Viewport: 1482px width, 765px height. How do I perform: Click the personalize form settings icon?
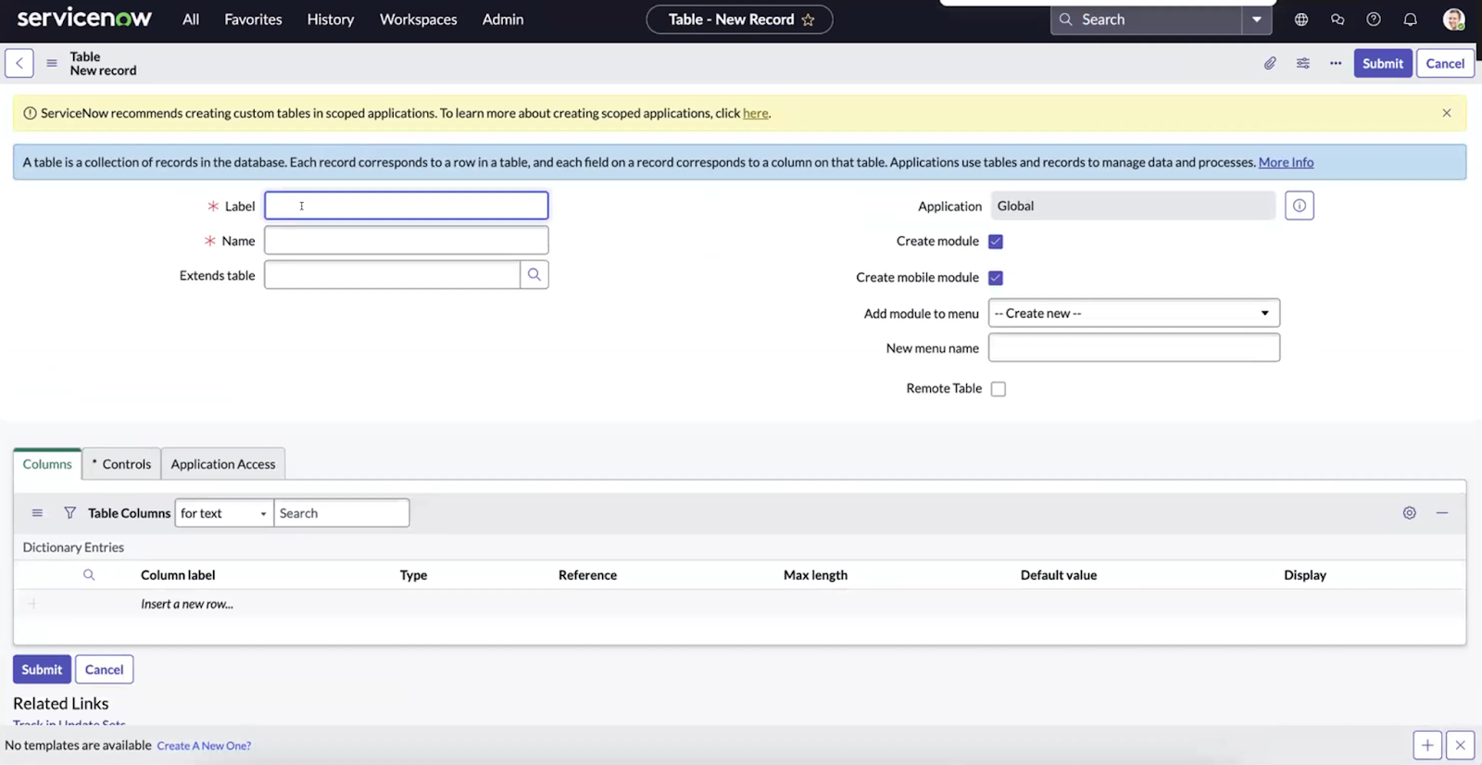(x=1303, y=63)
